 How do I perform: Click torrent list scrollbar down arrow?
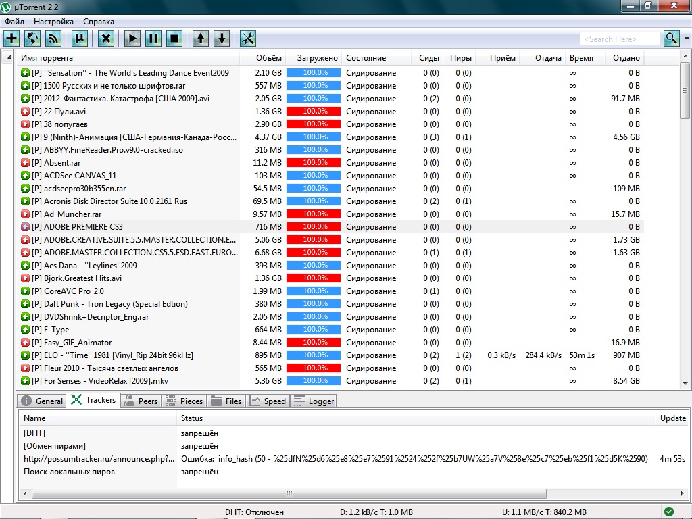(x=685, y=384)
